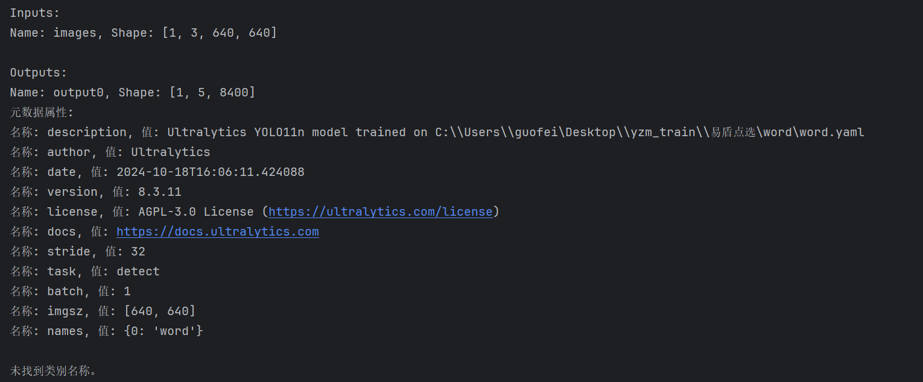
Task: Open the docs.ultralytics.com link
Action: [217, 232]
